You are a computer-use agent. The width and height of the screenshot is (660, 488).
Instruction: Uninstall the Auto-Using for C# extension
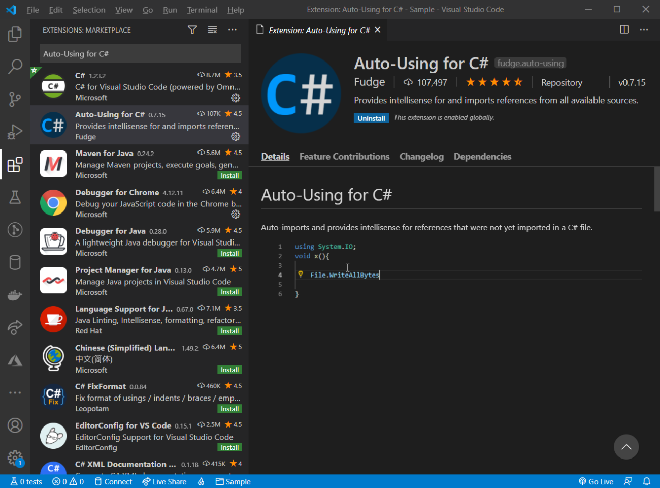(x=371, y=118)
